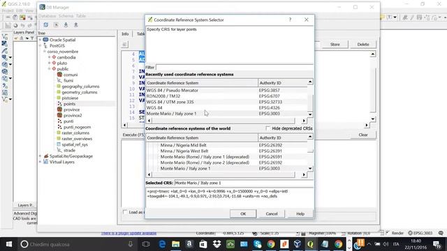Open the Database menu in DB Manager
The image size is (447, 251).
coord(47,16)
